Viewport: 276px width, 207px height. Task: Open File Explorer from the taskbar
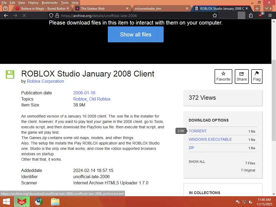pos(55,202)
